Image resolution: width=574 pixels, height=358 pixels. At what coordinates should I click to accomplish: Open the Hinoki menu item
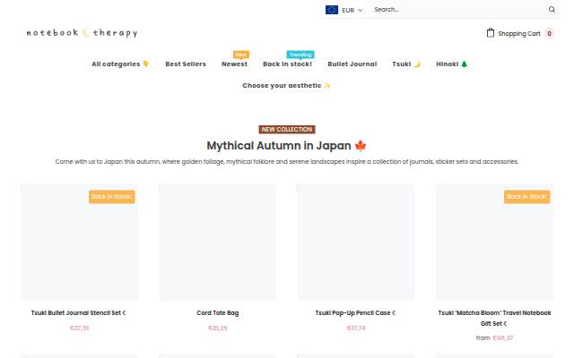pyautogui.click(x=452, y=64)
